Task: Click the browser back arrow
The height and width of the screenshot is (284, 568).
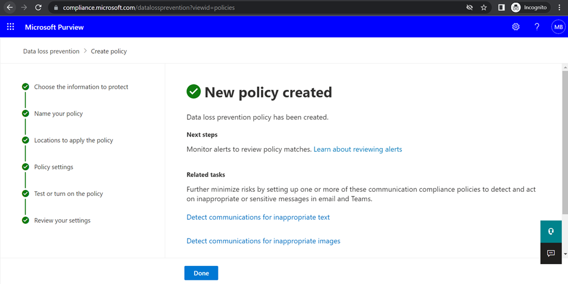Action: pos(10,7)
